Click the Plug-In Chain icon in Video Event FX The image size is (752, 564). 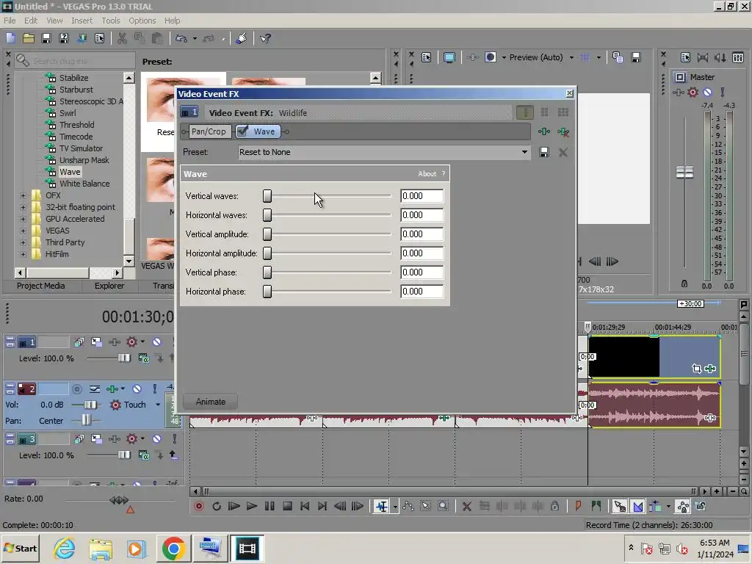544,131
